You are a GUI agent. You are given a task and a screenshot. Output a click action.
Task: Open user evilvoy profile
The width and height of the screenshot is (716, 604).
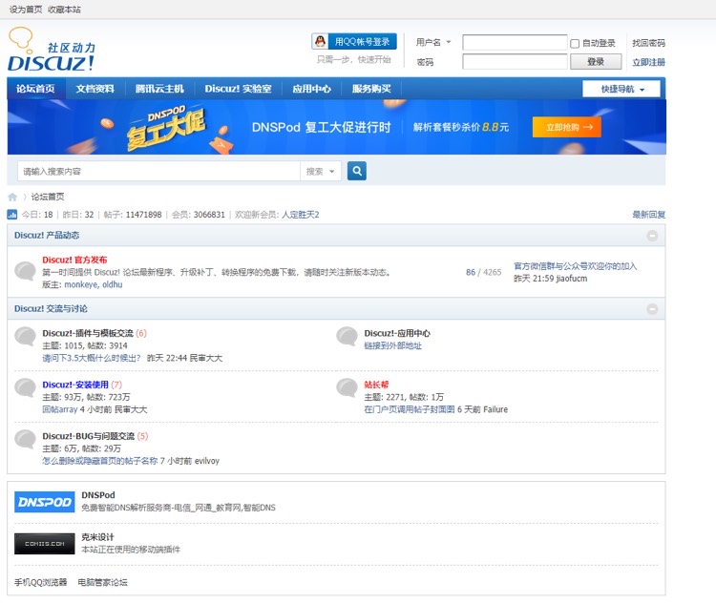pos(207,461)
